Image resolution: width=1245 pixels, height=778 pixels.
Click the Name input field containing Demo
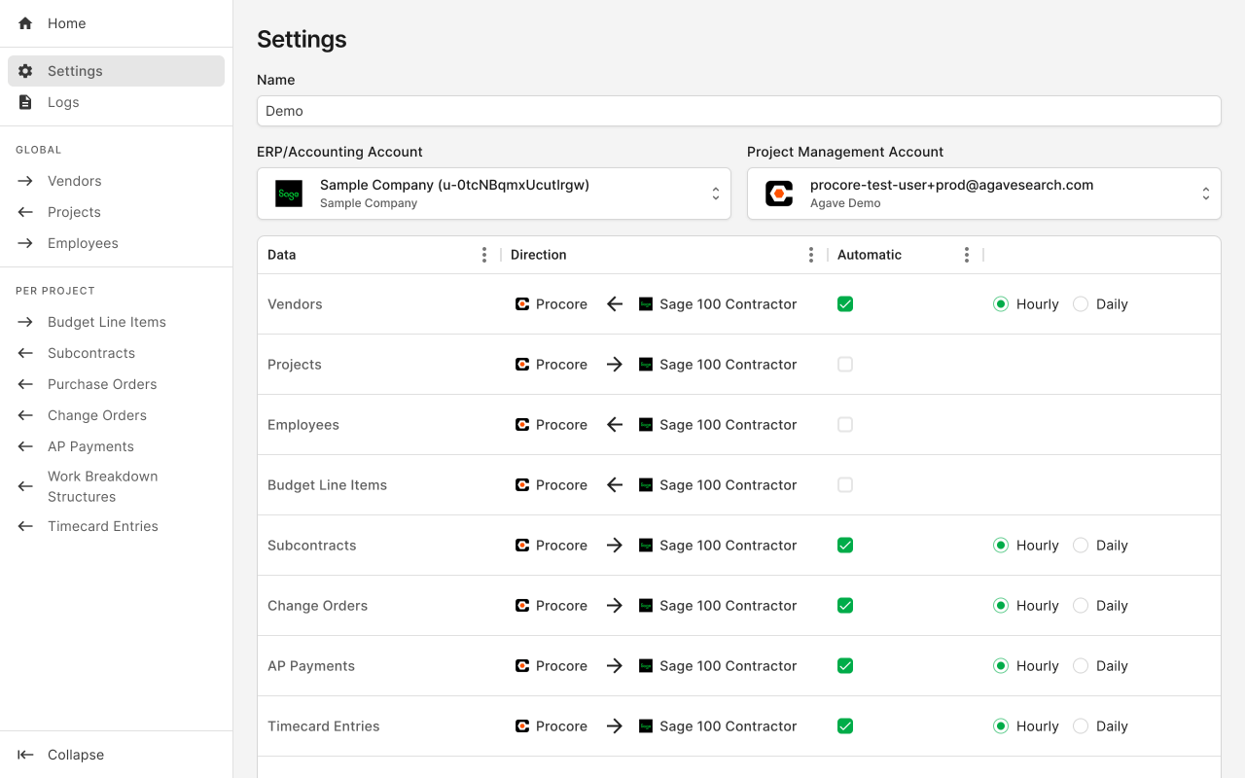(x=739, y=111)
